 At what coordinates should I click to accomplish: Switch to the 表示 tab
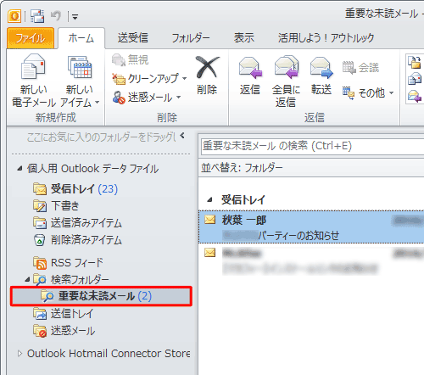click(x=244, y=37)
